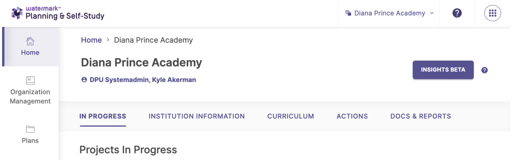Open Organization Management book icon

30,81
